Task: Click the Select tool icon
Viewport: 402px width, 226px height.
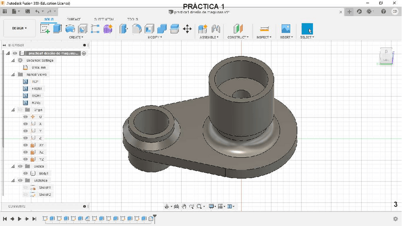Action: tap(307, 29)
